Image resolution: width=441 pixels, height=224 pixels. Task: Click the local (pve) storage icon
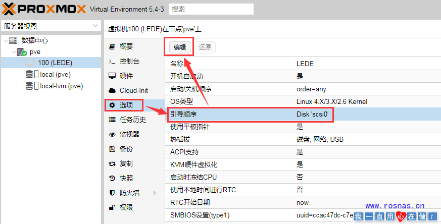point(32,75)
